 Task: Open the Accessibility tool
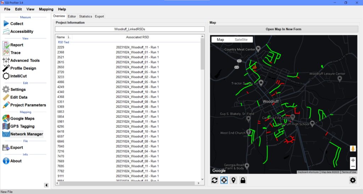pos(18,32)
